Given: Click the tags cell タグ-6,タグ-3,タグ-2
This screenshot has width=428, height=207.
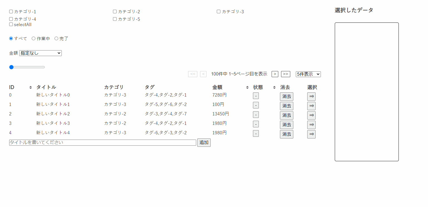Looking at the screenshot, I should (166, 133).
